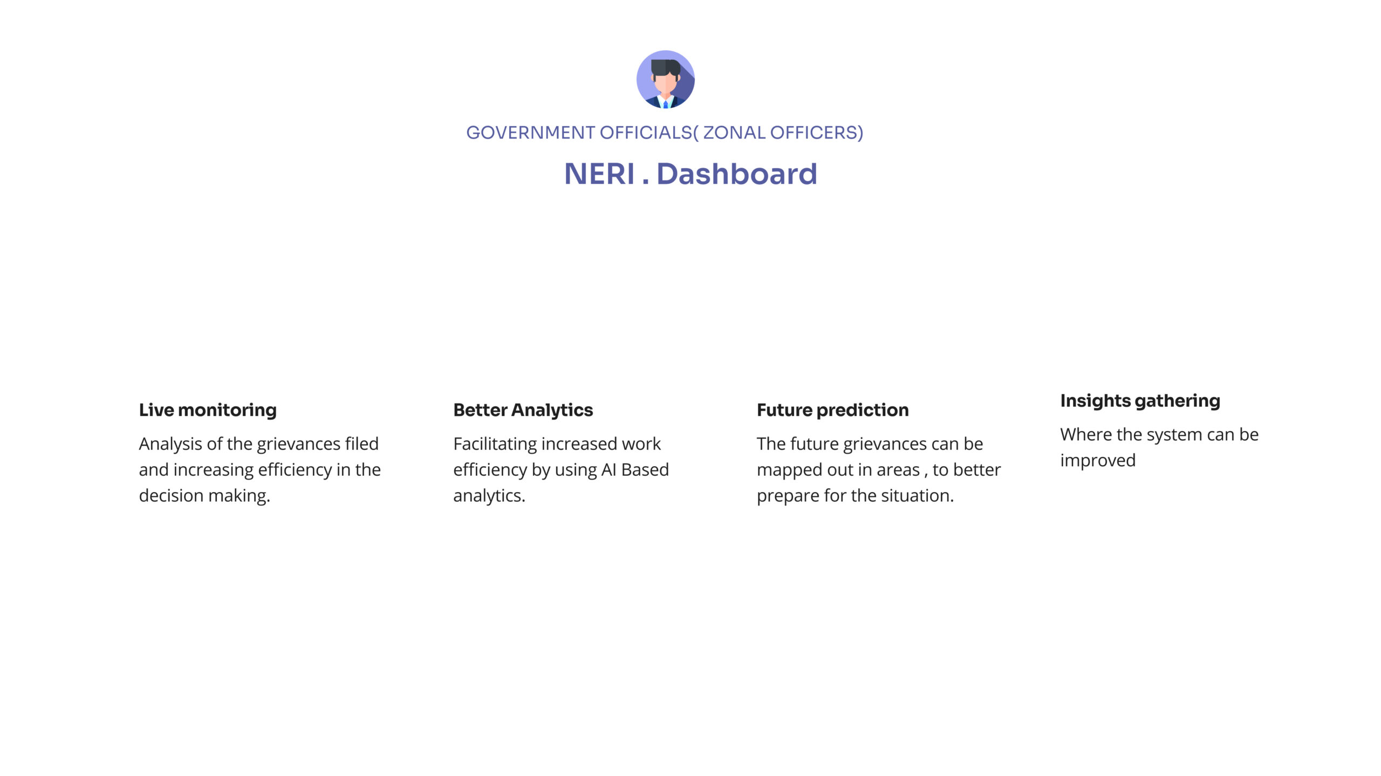Image resolution: width=1381 pixels, height=776 pixels.
Task: Click the government official avatar icon
Action: 665,80
